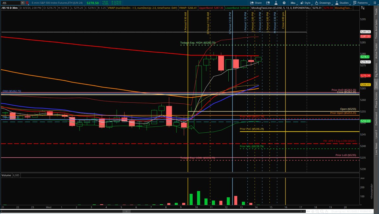This screenshot has width=379, height=214.
Task: Open the 30m timeframe selector
Action: (293, 3)
